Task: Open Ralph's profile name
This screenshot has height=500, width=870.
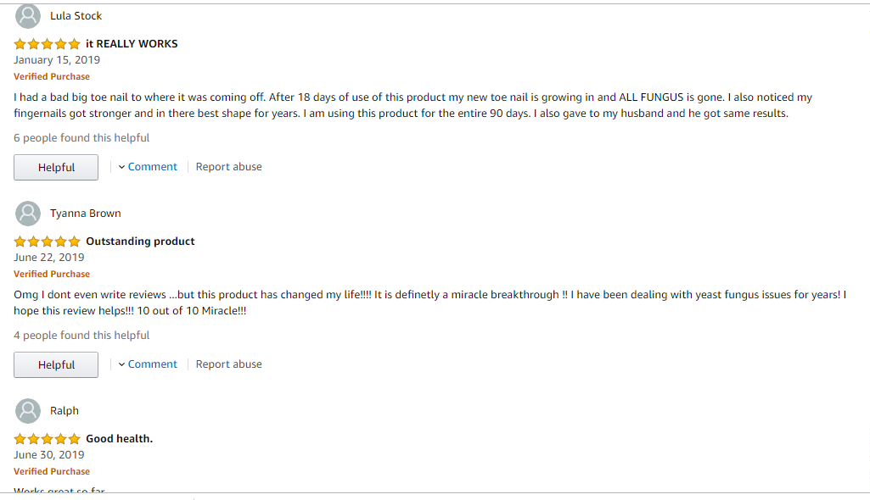Action: (x=65, y=411)
